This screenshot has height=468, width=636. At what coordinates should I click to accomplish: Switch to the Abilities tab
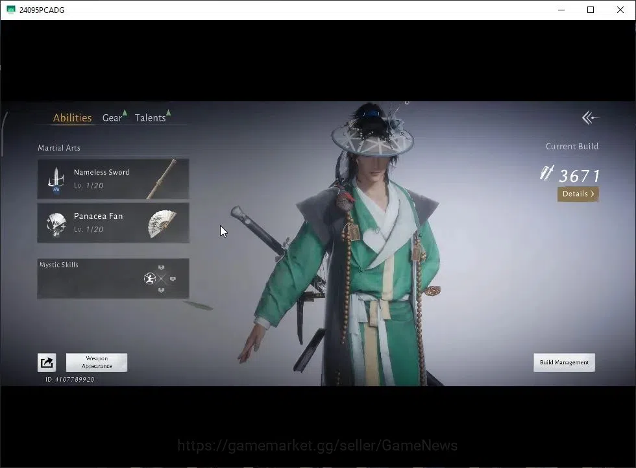[x=72, y=117]
